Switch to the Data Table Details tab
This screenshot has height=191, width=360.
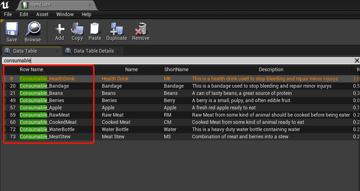coord(93,51)
